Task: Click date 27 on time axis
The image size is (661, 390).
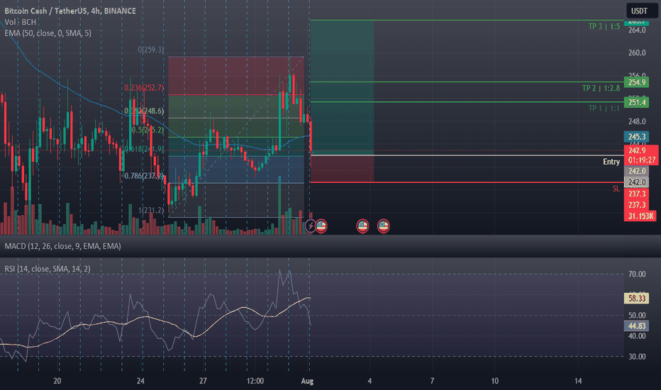Action: [203, 381]
